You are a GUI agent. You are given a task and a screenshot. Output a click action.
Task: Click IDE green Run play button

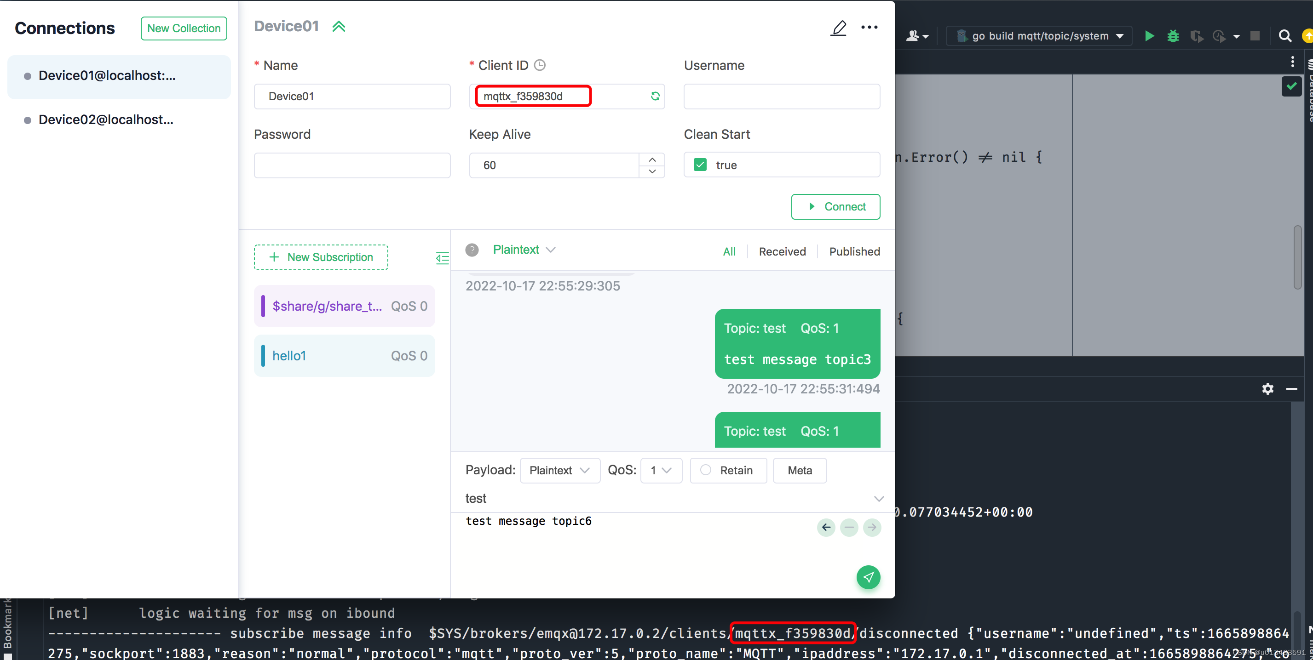1149,36
